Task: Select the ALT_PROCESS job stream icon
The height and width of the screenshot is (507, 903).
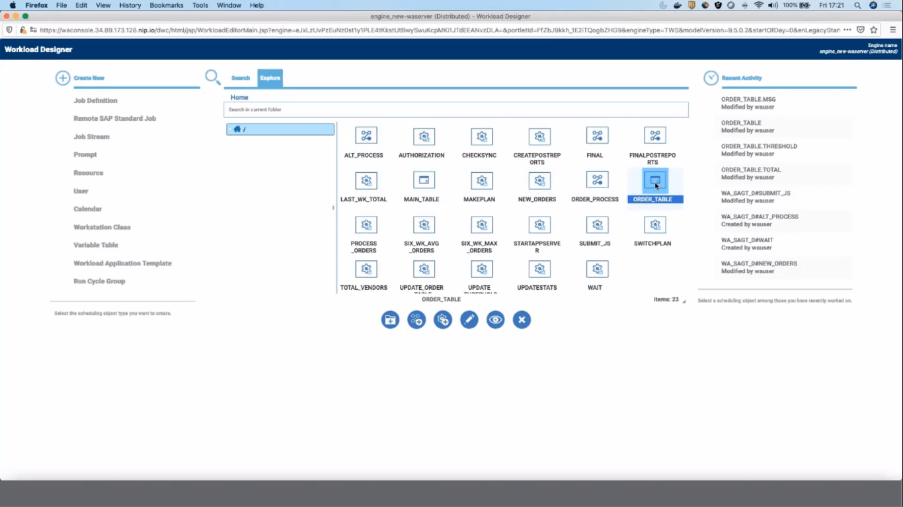Action: (x=366, y=136)
